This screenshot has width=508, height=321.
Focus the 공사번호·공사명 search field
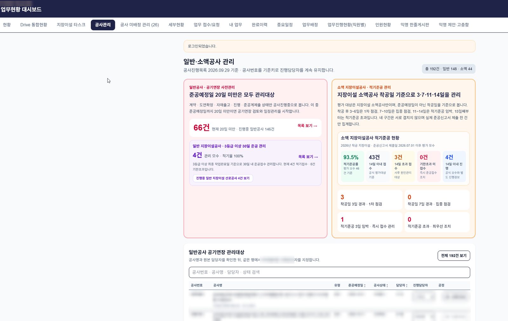pos(329,272)
